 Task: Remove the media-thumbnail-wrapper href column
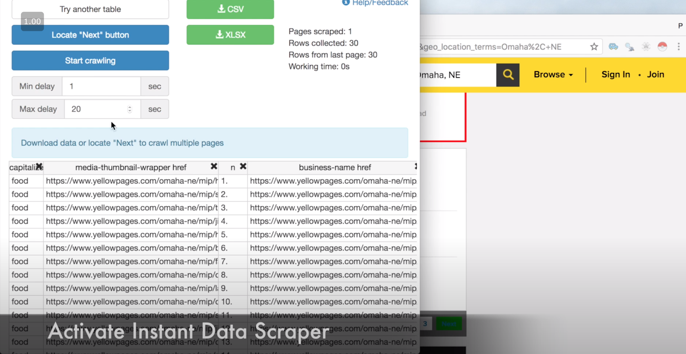tap(214, 166)
